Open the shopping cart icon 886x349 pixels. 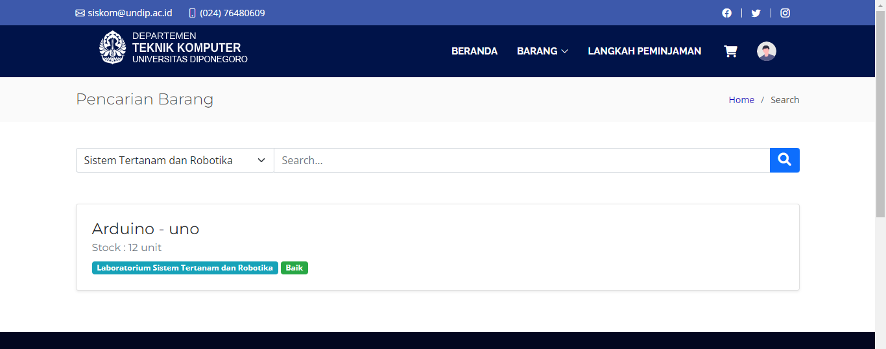tap(730, 51)
